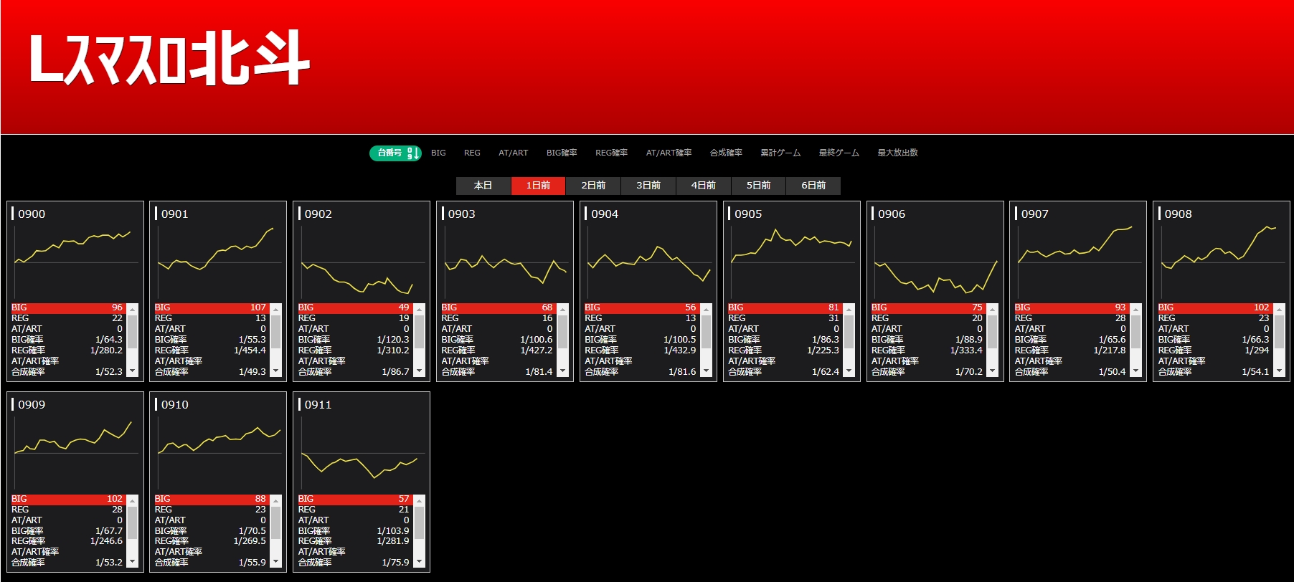This screenshot has width=1294, height=582.
Task: Select machine number 0905 title
Action: click(x=748, y=214)
